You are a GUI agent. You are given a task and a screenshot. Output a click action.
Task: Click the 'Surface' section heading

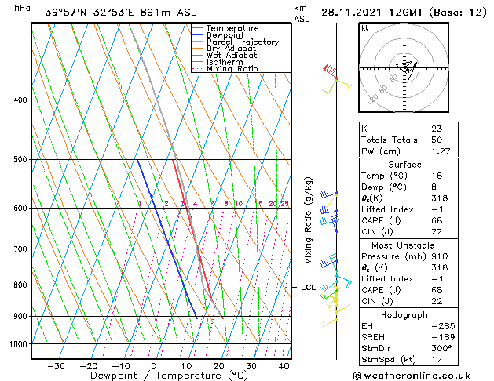tap(404, 165)
